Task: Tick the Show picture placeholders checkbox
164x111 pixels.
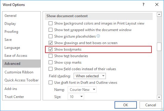Action: (x=50, y=36)
